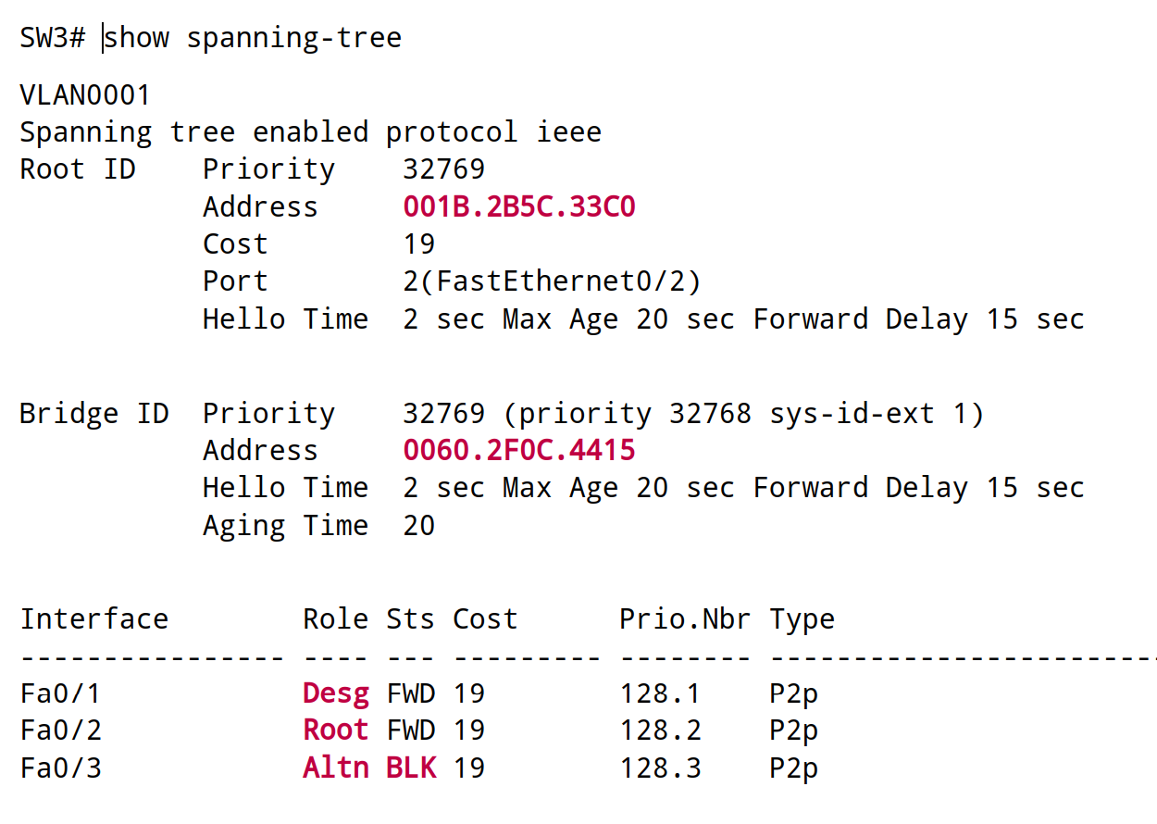Click the Desg role on Fa0/1
Screen dimensions: 1157x824
[x=335, y=693]
